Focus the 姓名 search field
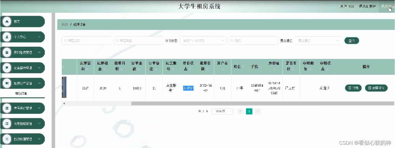This screenshot has width=395, height=148. 253,40
